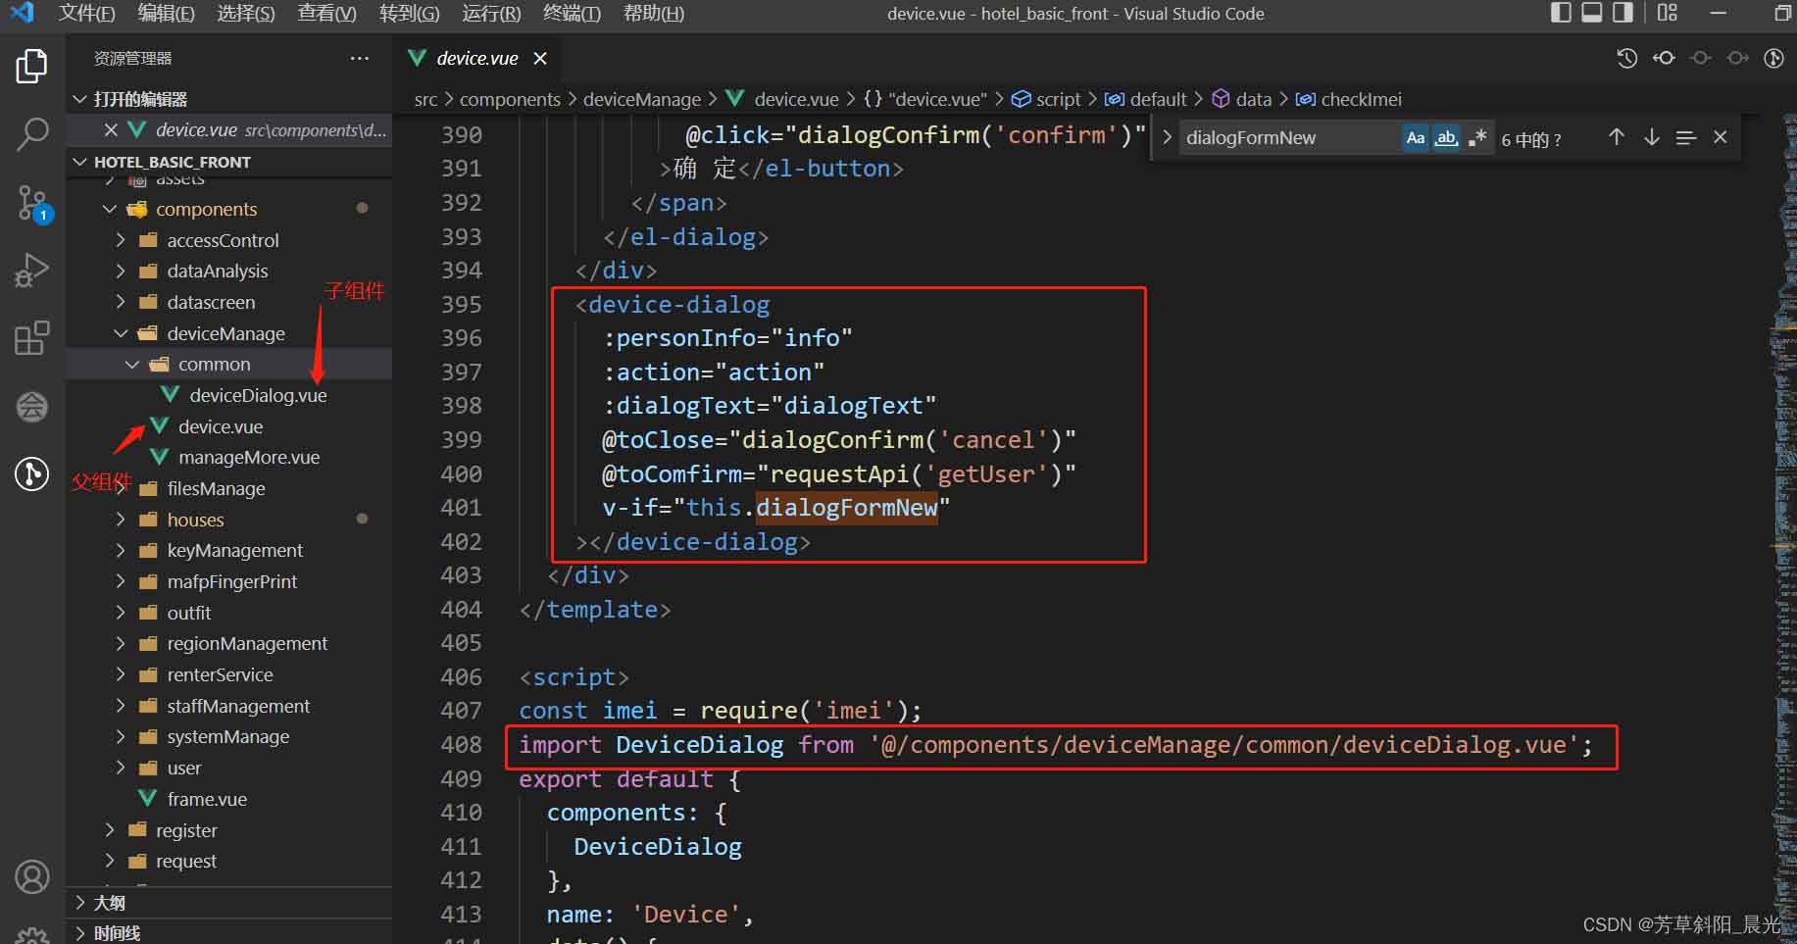Collapse the HOTEL_BASIC_FRONT section
This screenshot has height=944, width=1797.
tap(81, 162)
